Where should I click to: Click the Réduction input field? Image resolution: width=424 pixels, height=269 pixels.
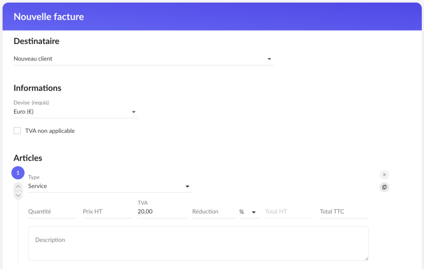(214, 211)
